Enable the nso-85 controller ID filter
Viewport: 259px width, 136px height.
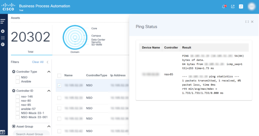(18, 105)
